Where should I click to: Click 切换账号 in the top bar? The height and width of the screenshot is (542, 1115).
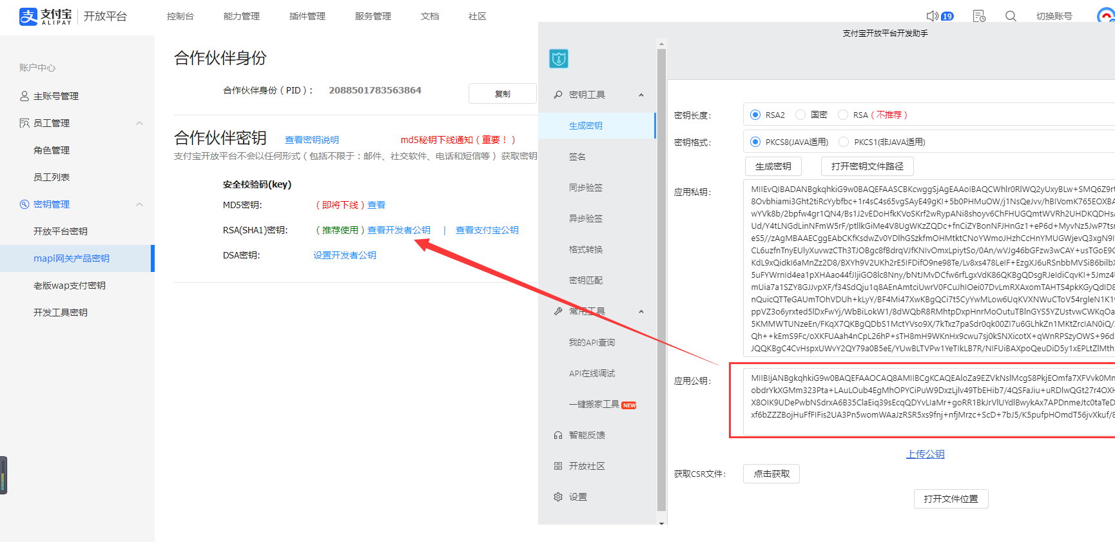(1054, 16)
